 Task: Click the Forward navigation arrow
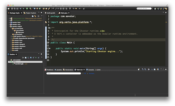80,8
